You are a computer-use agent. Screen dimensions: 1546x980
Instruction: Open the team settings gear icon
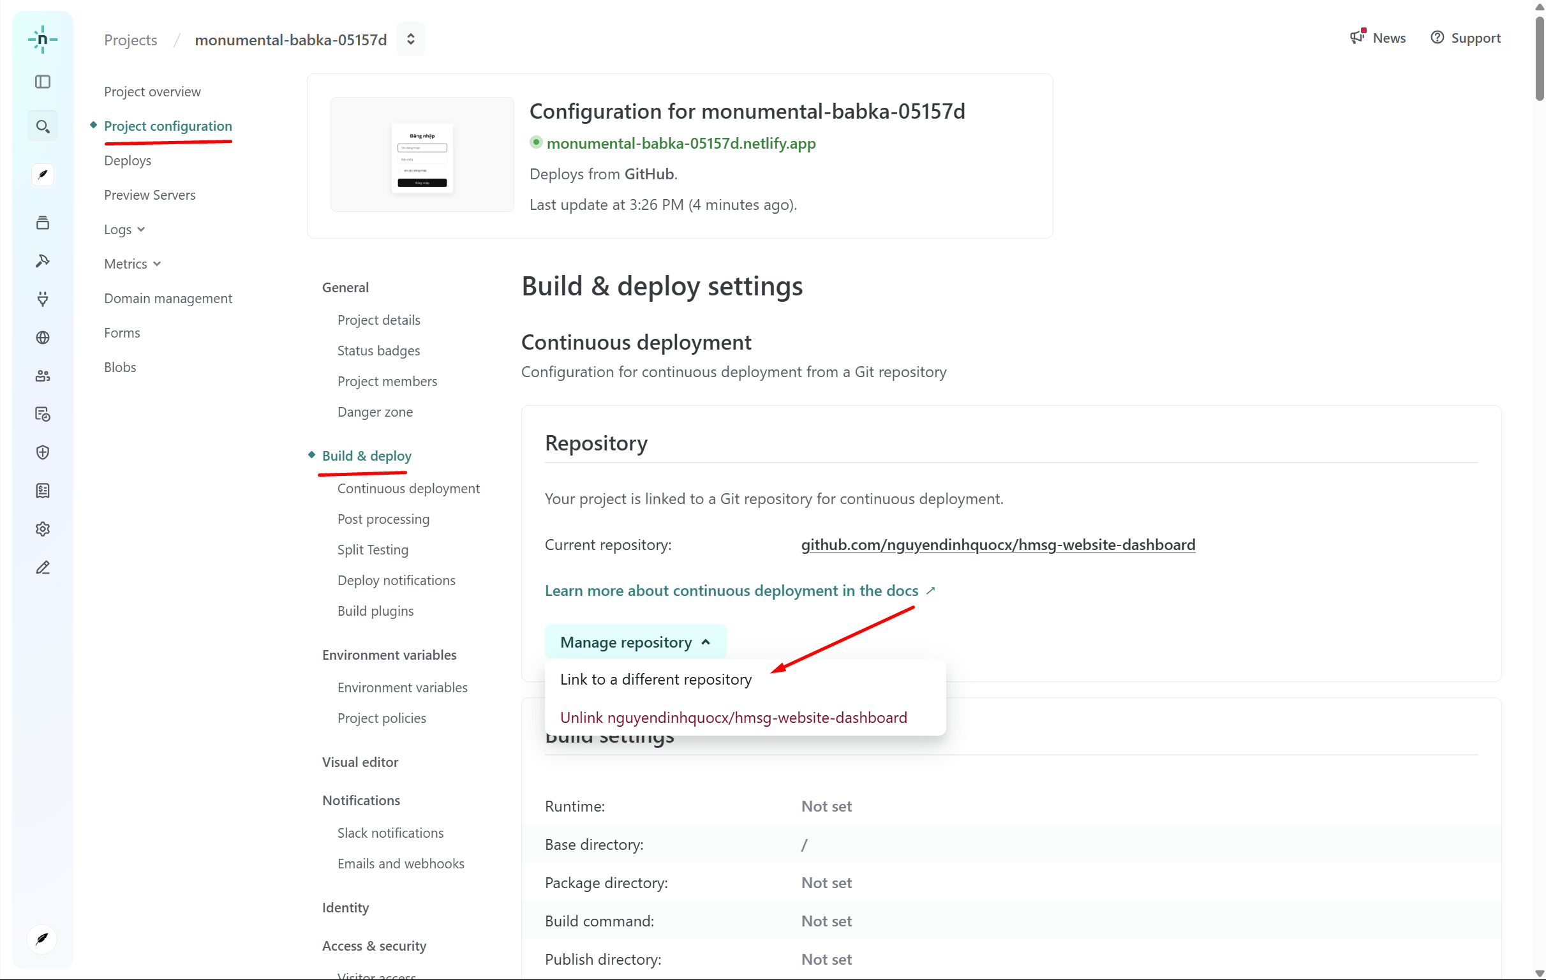click(42, 529)
